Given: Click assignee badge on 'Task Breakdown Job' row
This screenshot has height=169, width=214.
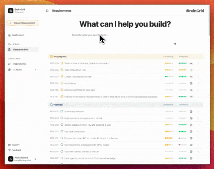Looking at the screenshot, I should click(191, 70).
